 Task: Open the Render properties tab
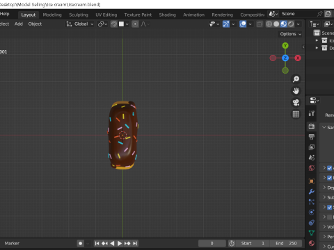pos(312,126)
